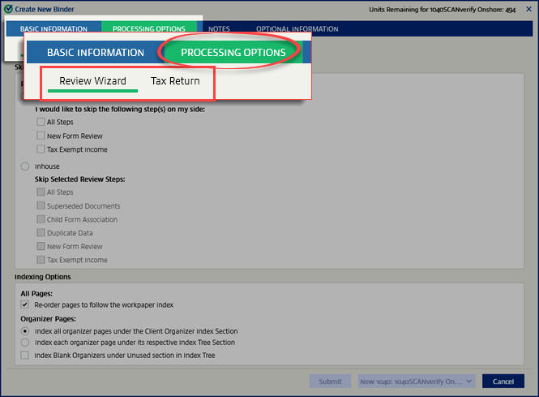539x397 pixels.
Task: Check Tax Exempt Income under skip steps on my side
Action: click(41, 149)
